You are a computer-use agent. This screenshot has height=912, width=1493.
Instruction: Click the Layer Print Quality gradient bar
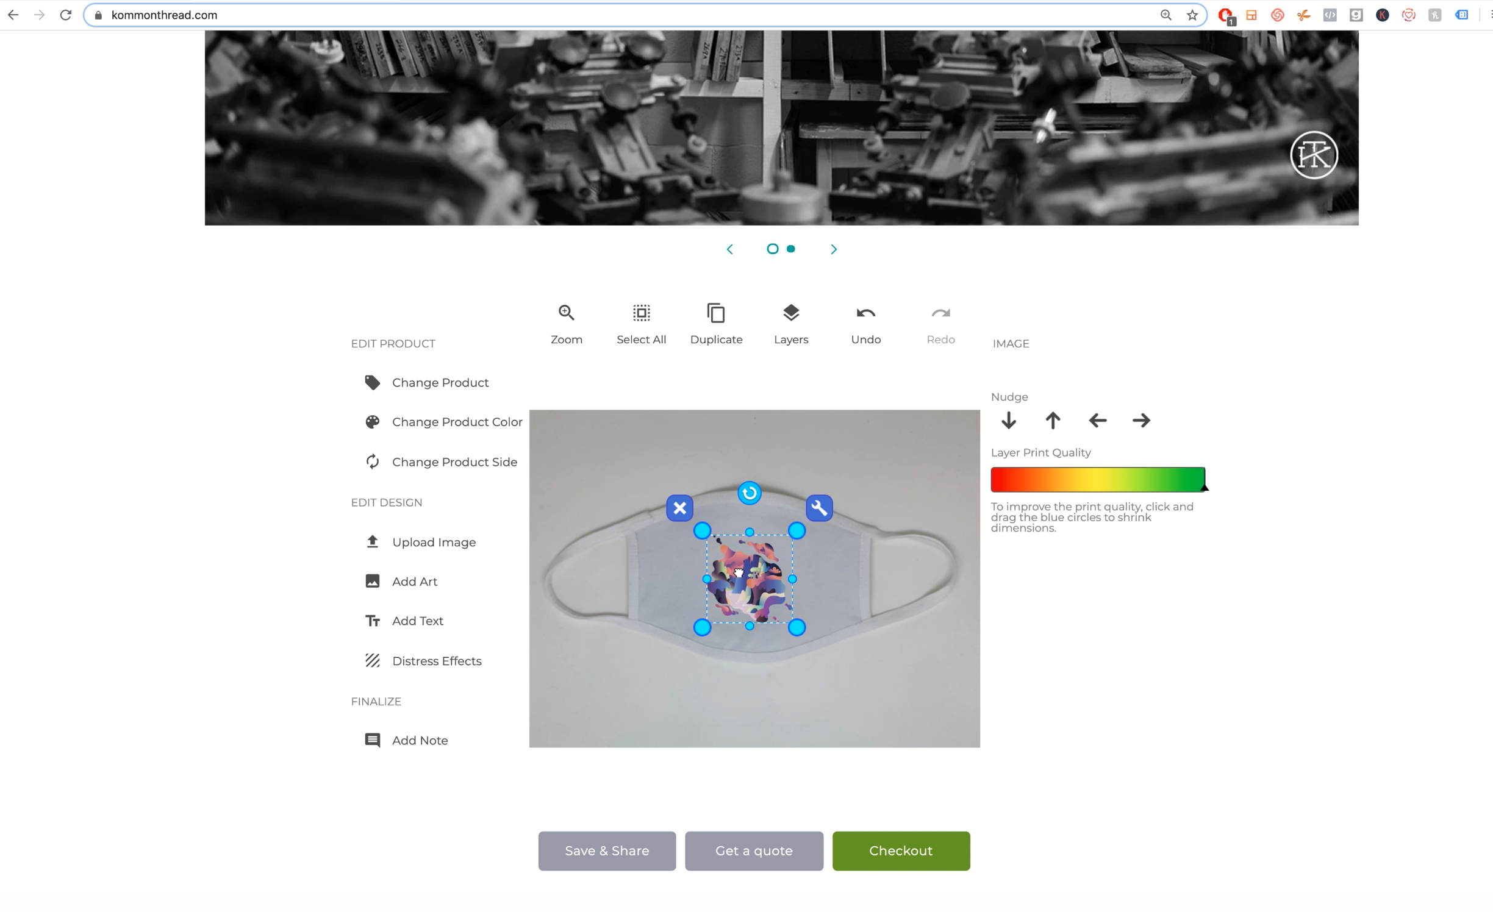pos(1097,480)
